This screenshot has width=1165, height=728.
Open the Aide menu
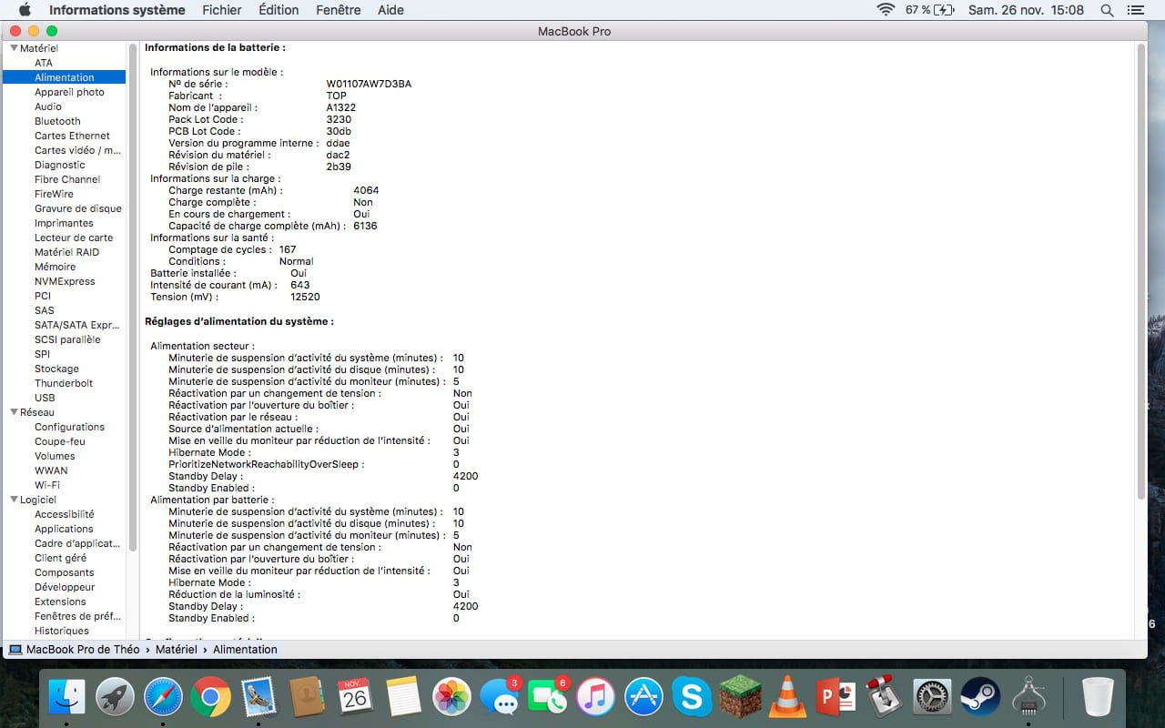tap(390, 10)
